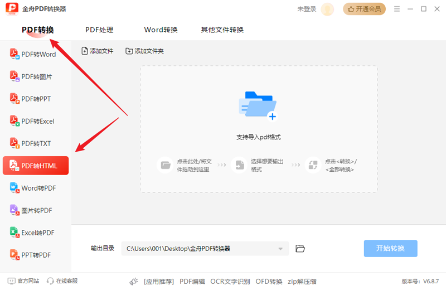Click the output path C:\Users\001\Desktop field
The width and height of the screenshot is (446, 290).
point(205,249)
